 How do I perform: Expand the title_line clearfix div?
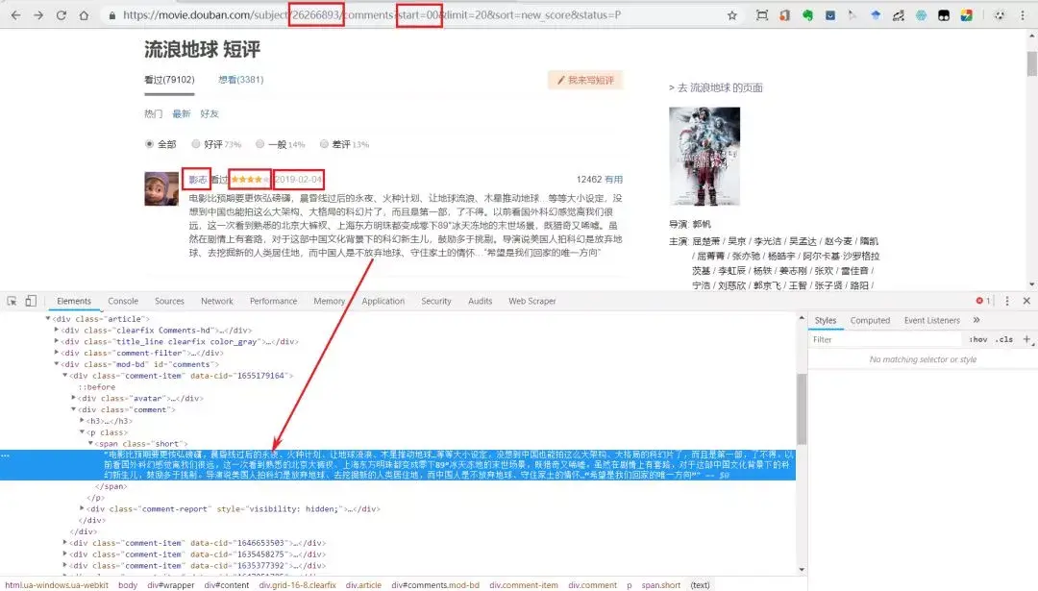57,341
